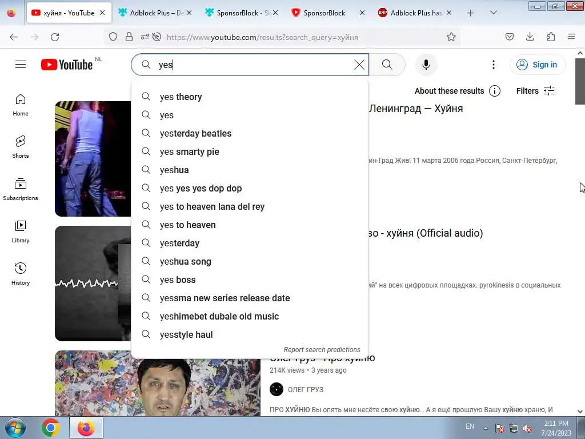This screenshot has width=585, height=439.
Task: Bookmark this page with the star
Action: (451, 37)
